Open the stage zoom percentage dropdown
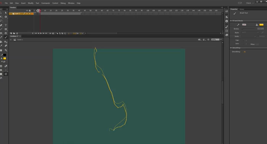This screenshot has width=267, height=144. pos(221,39)
